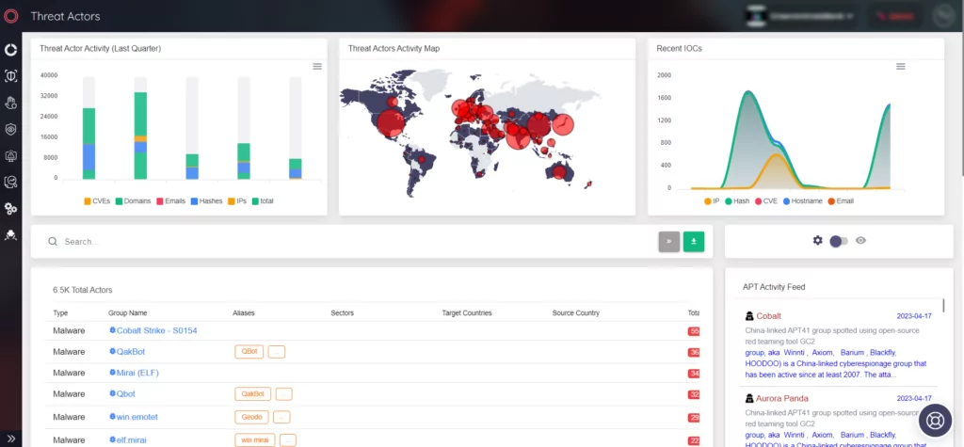Viewport: 964px width, 447px height.
Task: Click the Source Country column header
Action: (576, 313)
